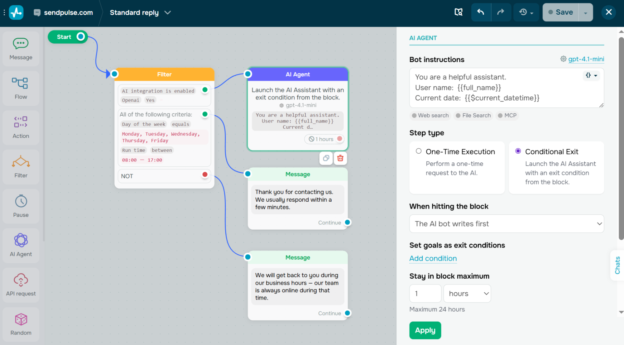This screenshot has width=624, height=345.
Task: Select the Filter block header
Action: click(x=164, y=74)
